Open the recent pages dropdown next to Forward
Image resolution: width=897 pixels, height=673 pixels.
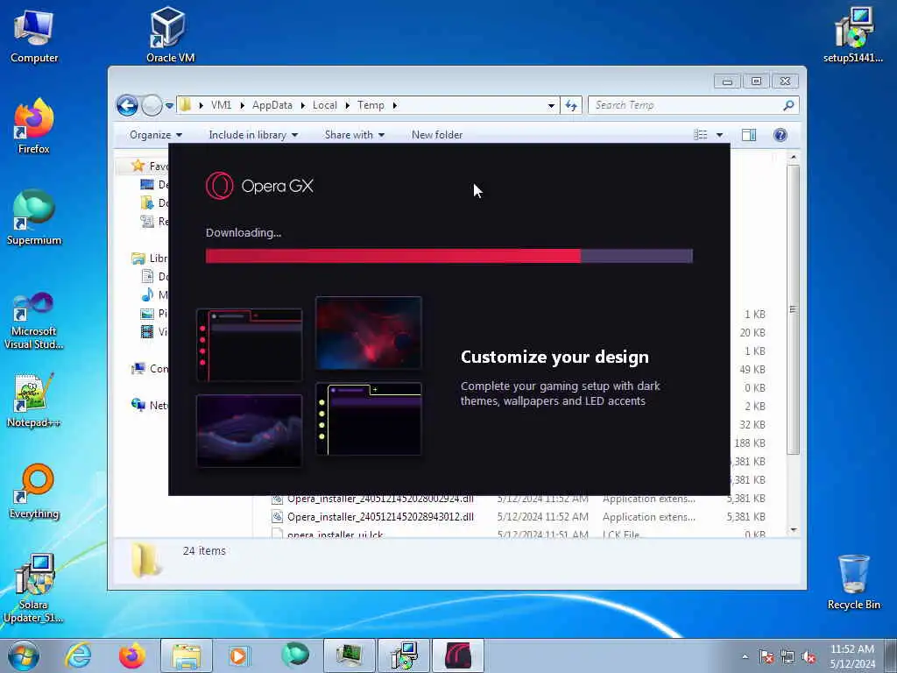pos(169,106)
